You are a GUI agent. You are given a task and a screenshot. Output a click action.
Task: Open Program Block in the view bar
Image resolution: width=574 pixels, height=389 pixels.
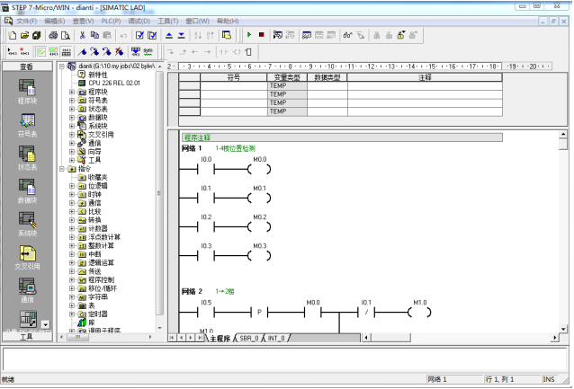point(27,93)
